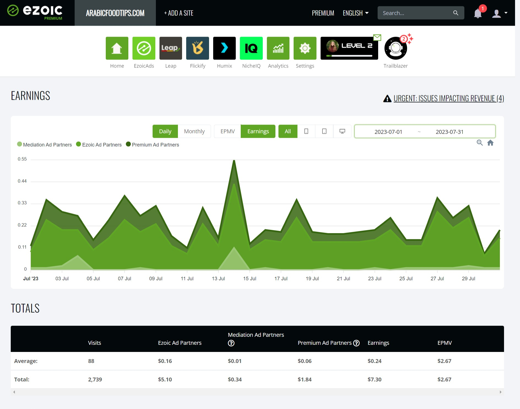
Task: Switch chart to EPMV
Action: (x=227, y=131)
